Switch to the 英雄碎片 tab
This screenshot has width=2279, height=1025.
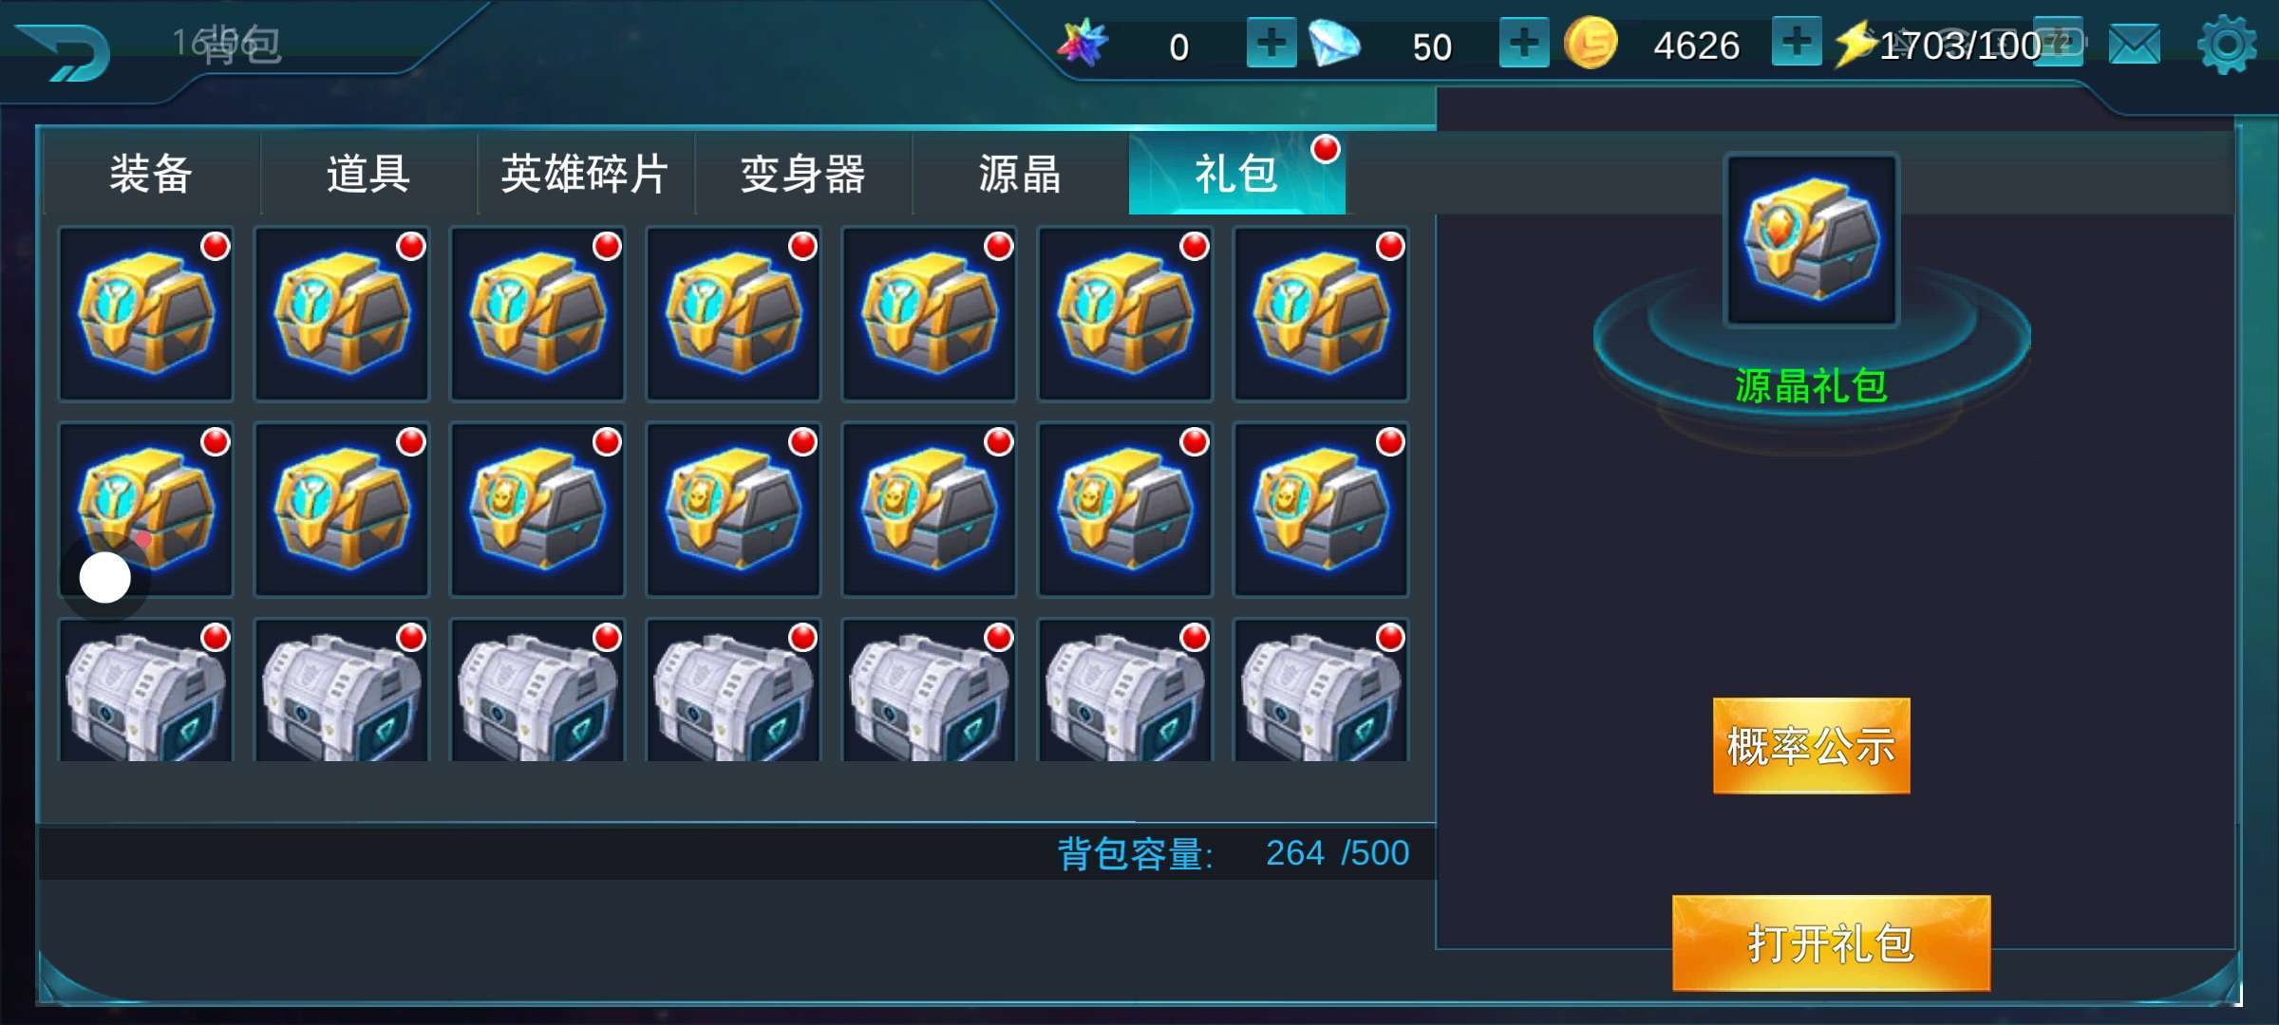(585, 175)
